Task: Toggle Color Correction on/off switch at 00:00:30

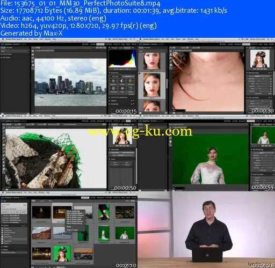Action: 269,98
